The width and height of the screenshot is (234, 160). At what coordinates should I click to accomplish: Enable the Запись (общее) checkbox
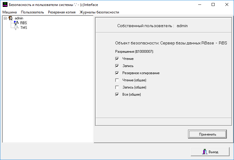pyautogui.click(x=117, y=87)
